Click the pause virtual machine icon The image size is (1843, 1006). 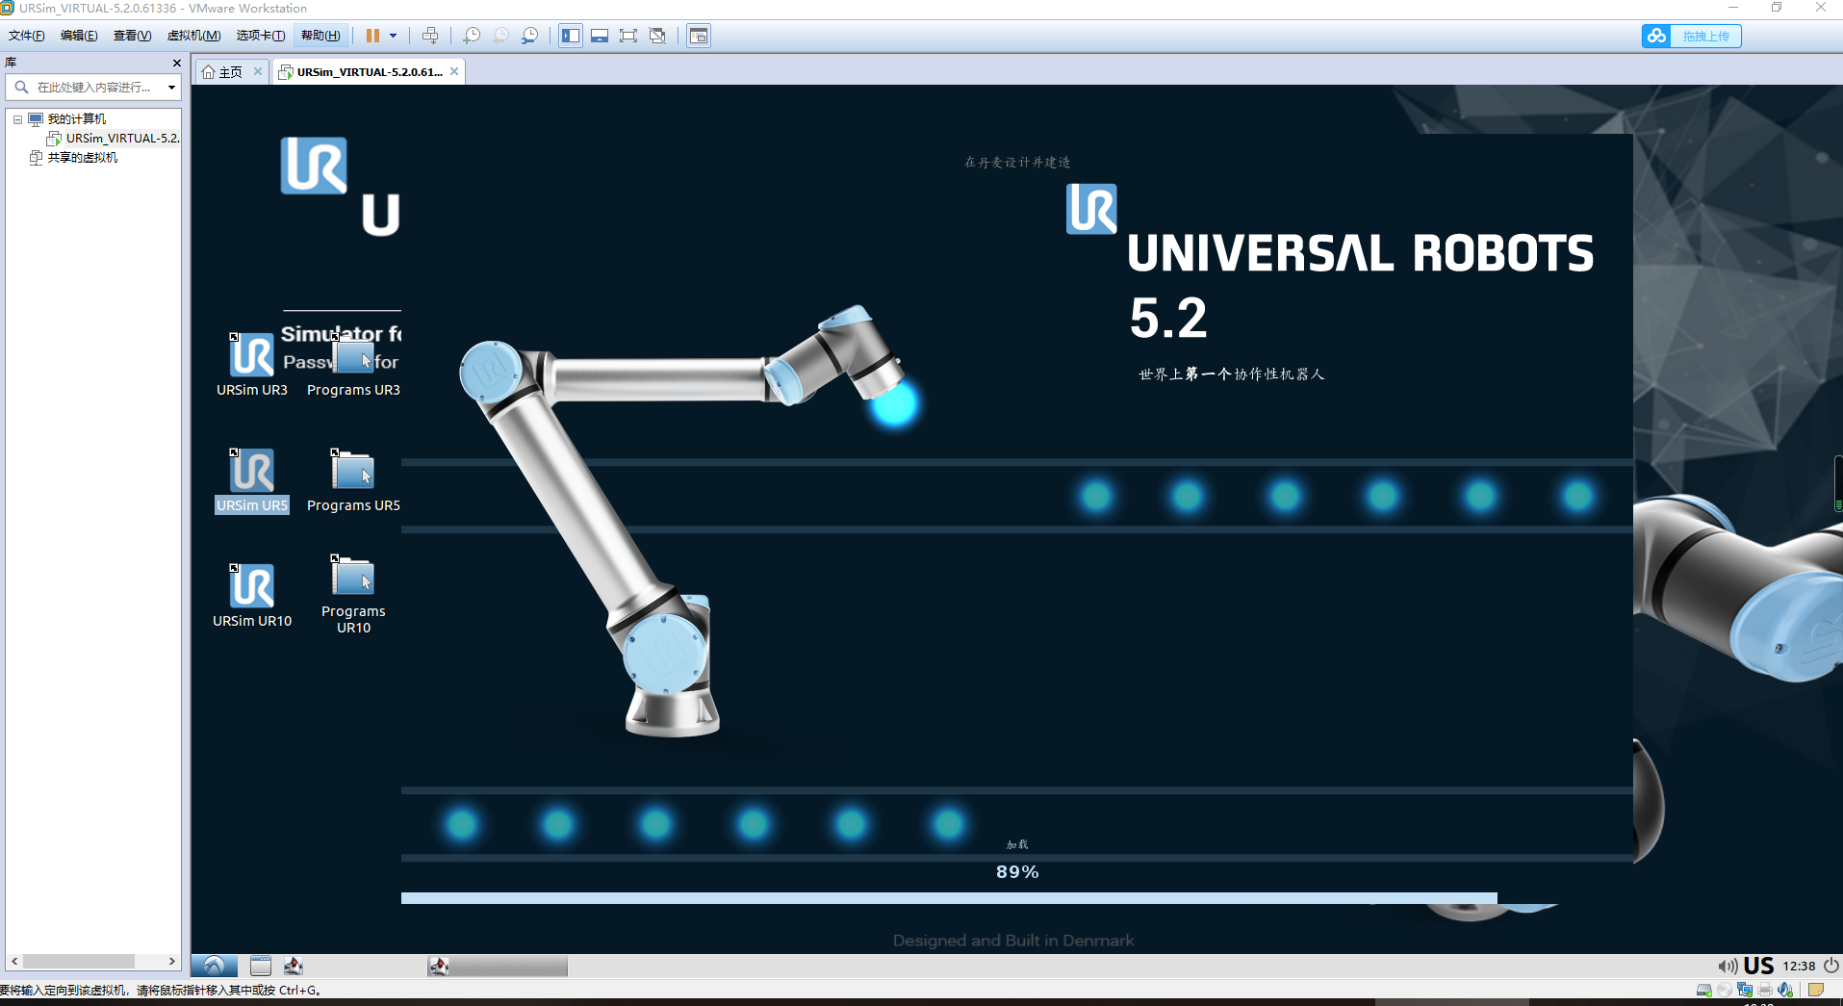[372, 36]
